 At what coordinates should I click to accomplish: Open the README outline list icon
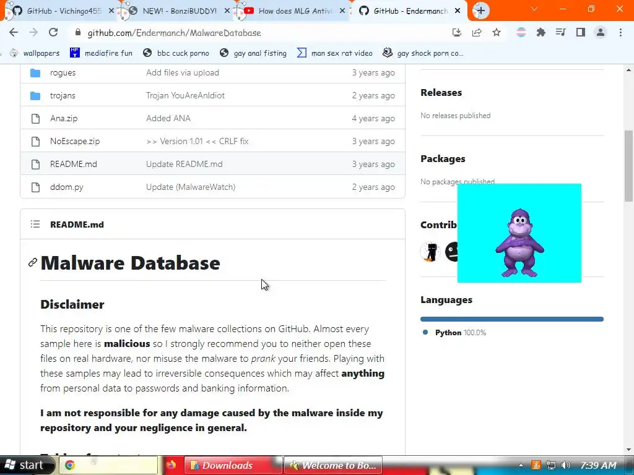click(35, 224)
